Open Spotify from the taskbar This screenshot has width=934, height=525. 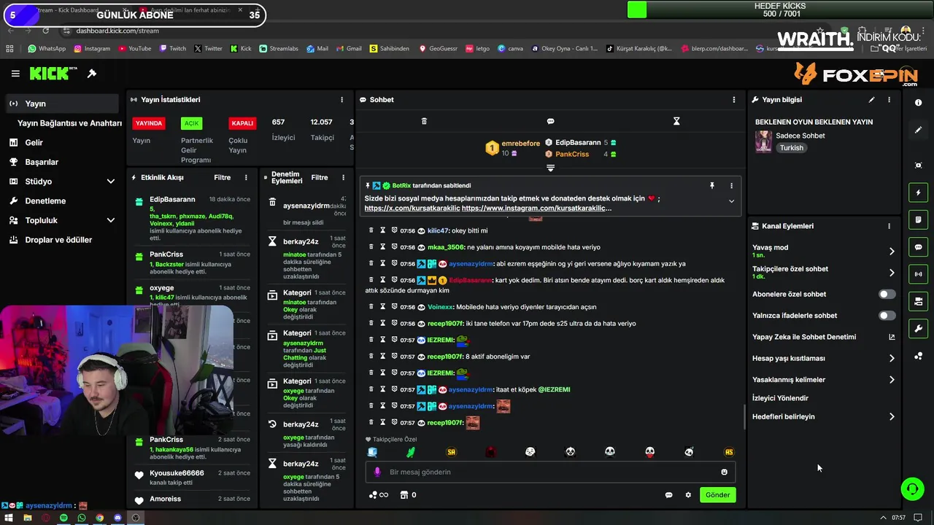click(x=63, y=518)
